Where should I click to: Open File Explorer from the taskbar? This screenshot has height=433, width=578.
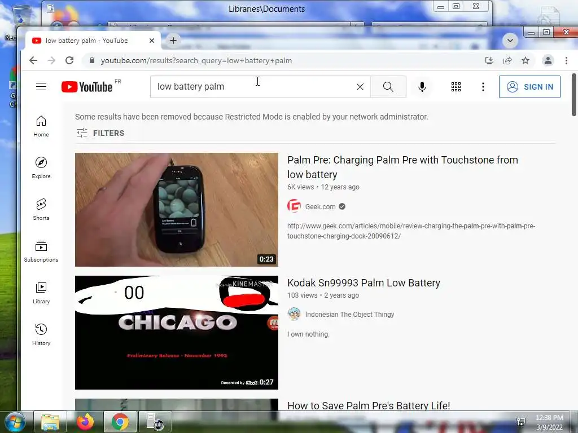click(x=50, y=422)
